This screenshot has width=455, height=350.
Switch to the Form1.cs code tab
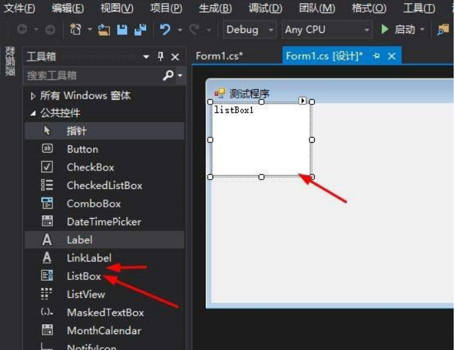click(x=220, y=56)
